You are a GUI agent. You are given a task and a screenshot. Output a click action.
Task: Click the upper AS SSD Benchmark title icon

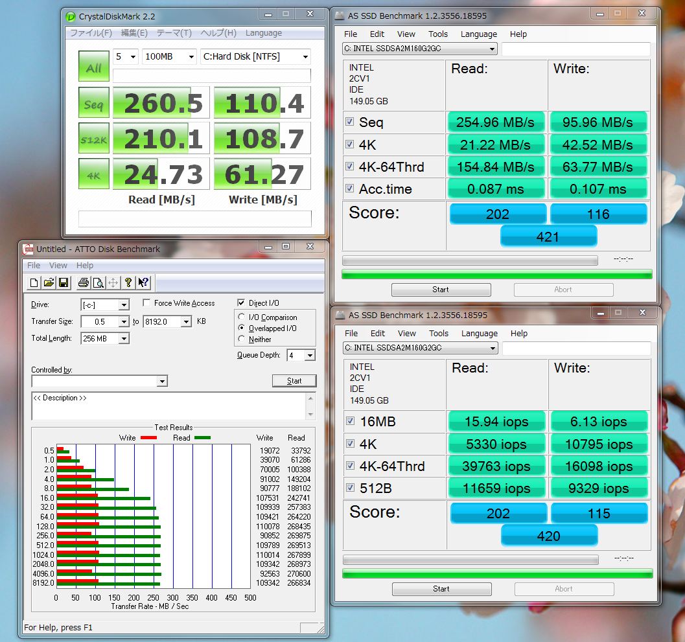click(x=340, y=16)
